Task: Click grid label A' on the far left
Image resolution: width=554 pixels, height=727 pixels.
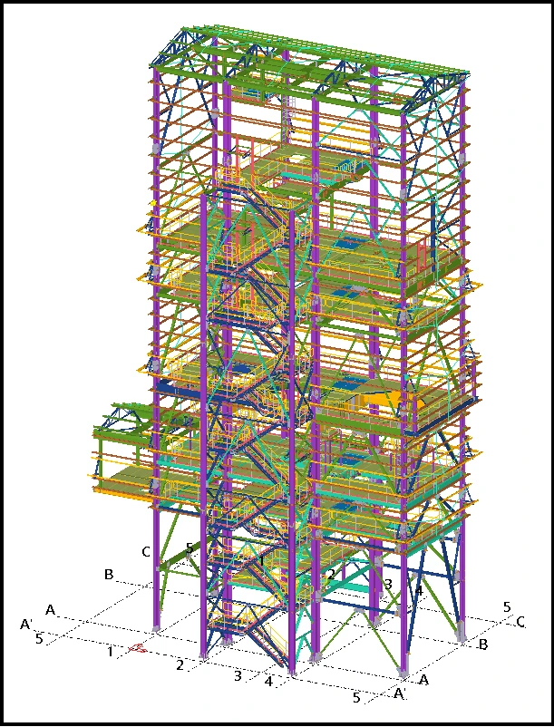Action: click(27, 624)
